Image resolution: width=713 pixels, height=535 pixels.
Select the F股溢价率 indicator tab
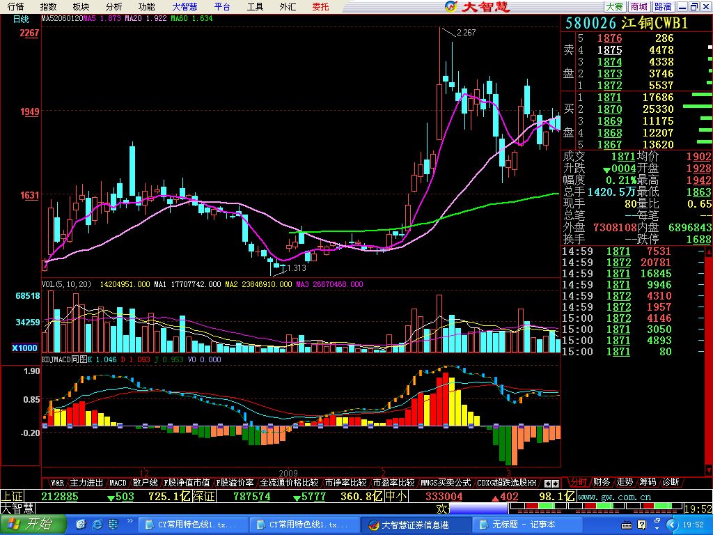pyautogui.click(x=235, y=482)
